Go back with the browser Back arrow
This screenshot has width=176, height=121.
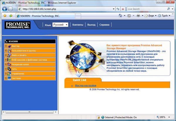coord(5,9)
